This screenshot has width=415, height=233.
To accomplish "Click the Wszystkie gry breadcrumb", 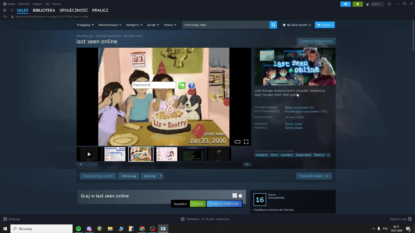I will click(x=85, y=36).
